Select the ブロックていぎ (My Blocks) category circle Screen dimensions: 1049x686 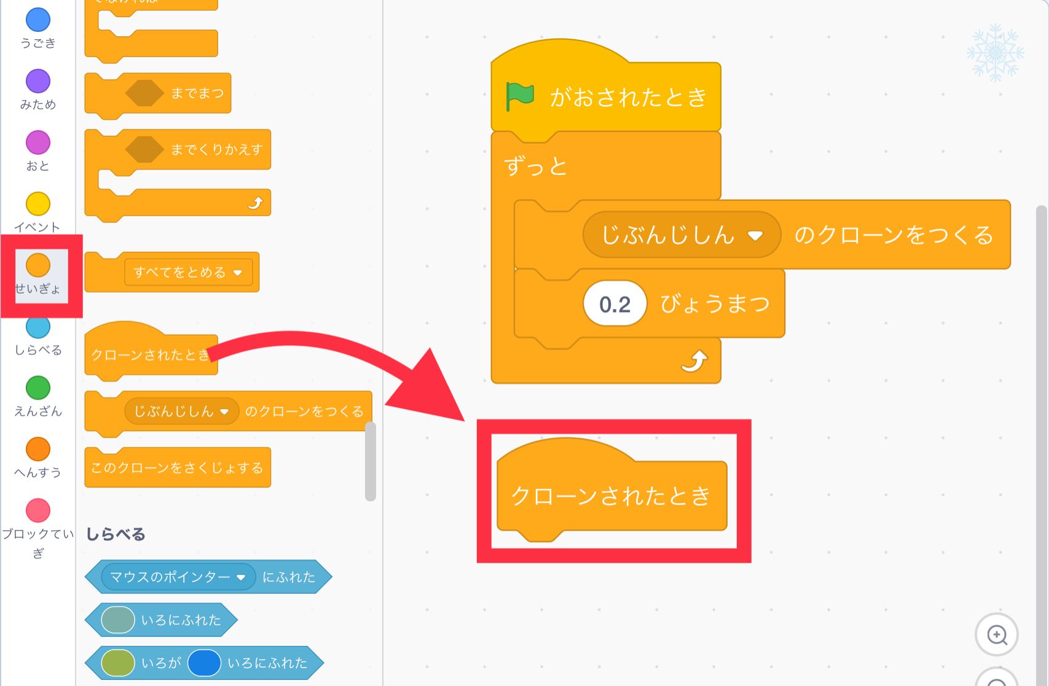[38, 511]
